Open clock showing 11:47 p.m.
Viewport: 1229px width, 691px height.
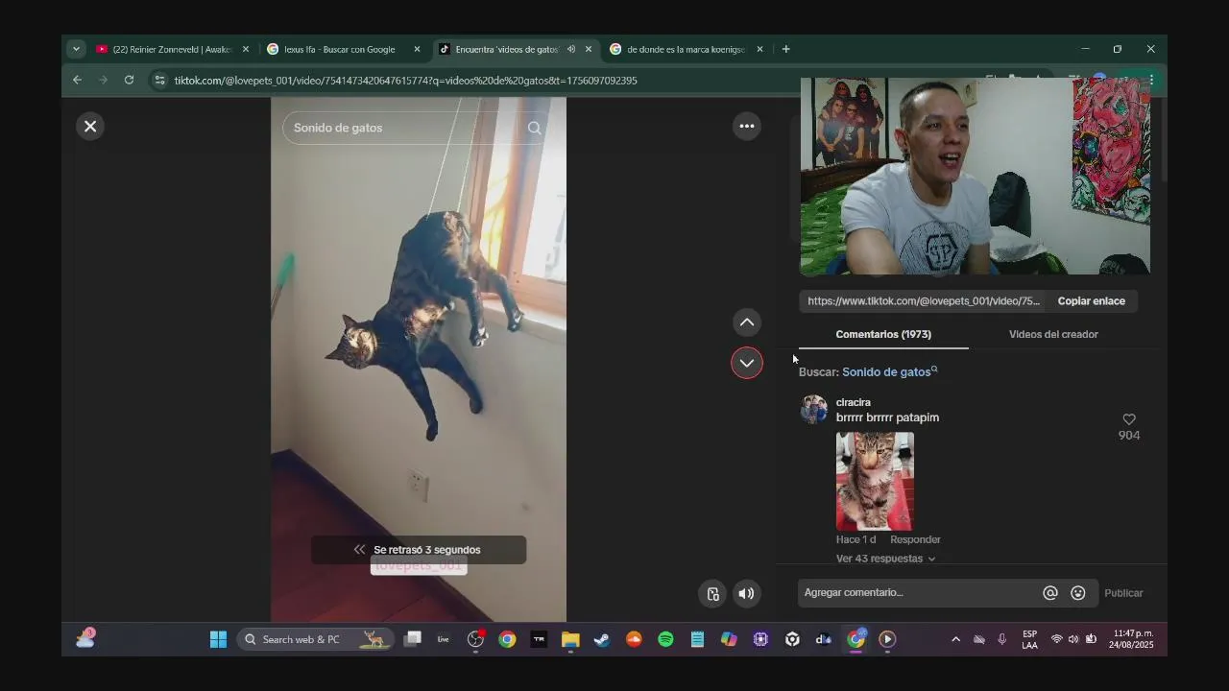(x=1133, y=639)
